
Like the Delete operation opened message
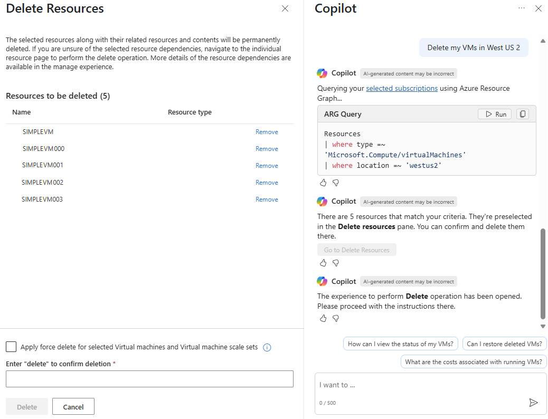[x=324, y=318]
